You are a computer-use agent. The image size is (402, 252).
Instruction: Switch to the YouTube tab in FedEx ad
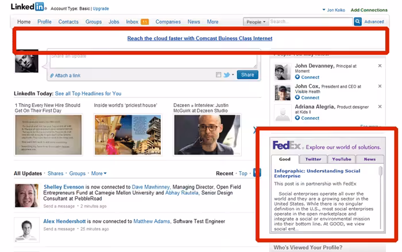(x=342, y=159)
